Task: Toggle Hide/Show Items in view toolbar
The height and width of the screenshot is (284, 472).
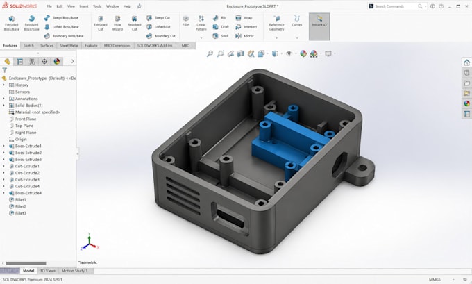Action: (289, 53)
